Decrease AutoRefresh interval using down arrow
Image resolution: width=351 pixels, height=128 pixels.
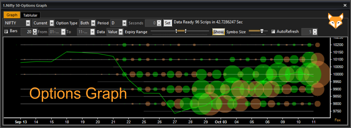pos(315,33)
